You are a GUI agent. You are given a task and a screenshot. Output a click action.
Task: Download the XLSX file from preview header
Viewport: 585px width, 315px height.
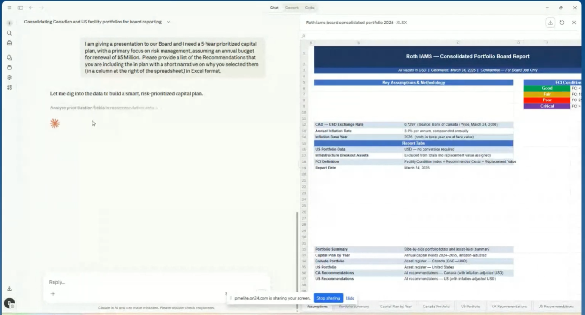tap(550, 23)
